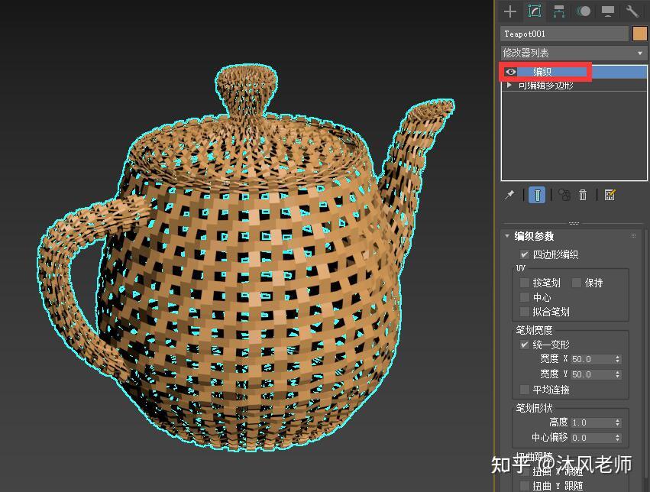
Task: Open the Display panel tab
Action: click(x=608, y=11)
